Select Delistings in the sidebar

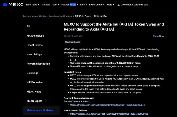[x=32, y=73]
